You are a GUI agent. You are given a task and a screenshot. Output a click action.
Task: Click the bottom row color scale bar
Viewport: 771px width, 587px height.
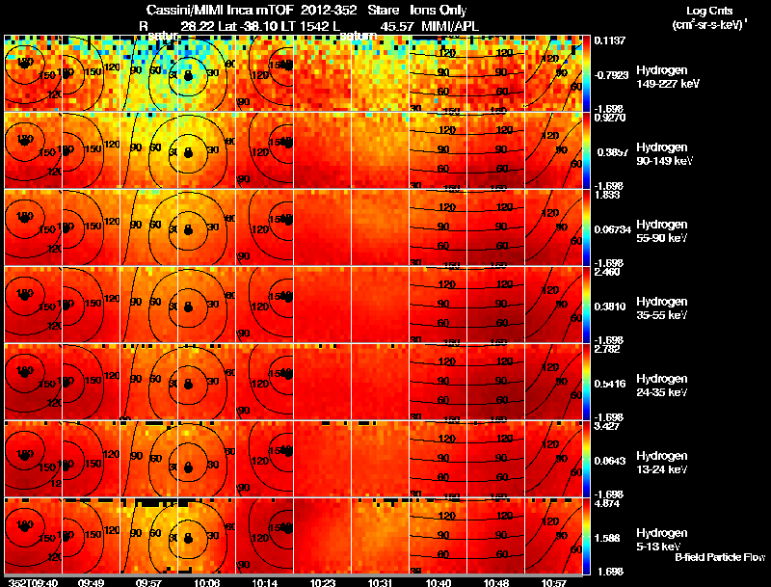tap(586, 536)
